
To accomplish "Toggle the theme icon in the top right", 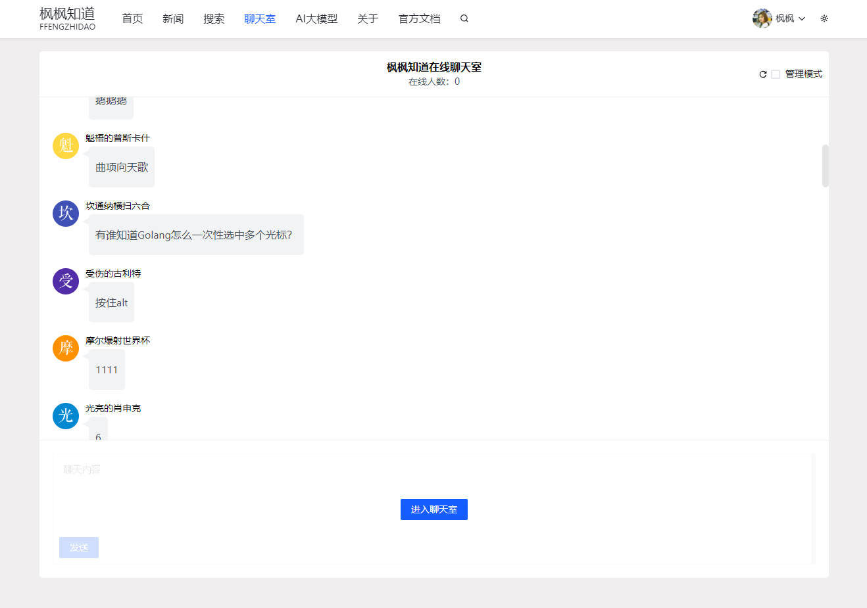I will coord(824,18).
